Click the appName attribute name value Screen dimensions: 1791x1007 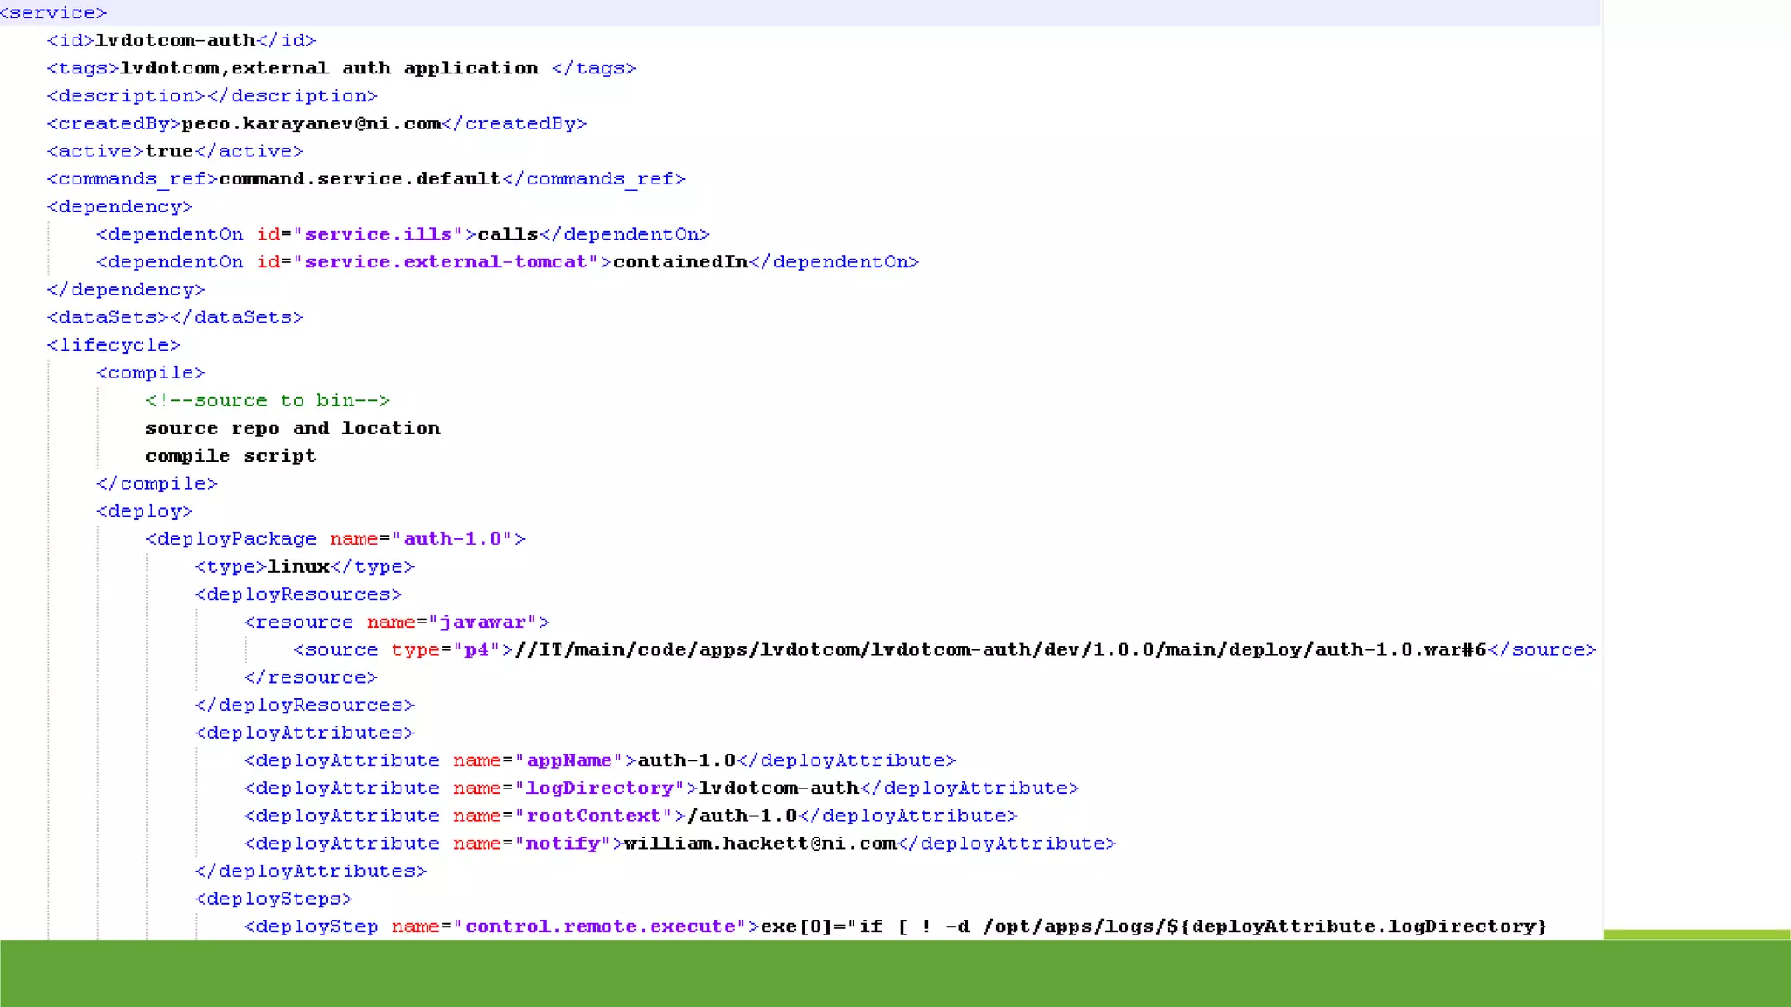[568, 760]
